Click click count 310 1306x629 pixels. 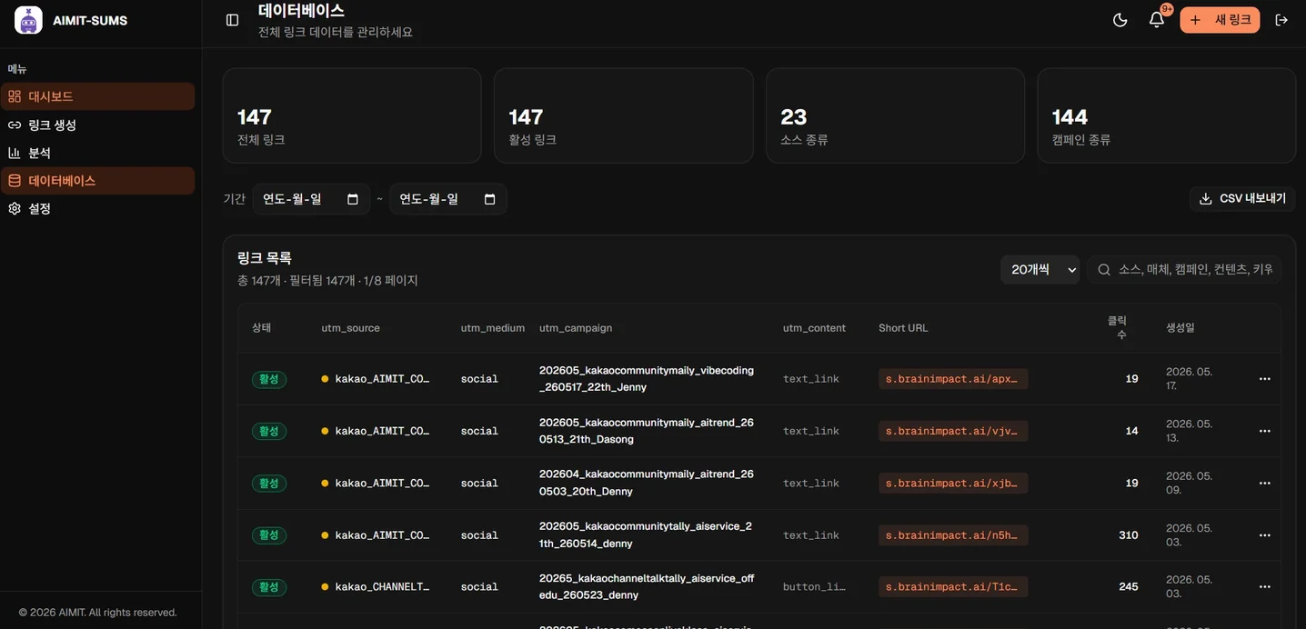pos(1129,535)
